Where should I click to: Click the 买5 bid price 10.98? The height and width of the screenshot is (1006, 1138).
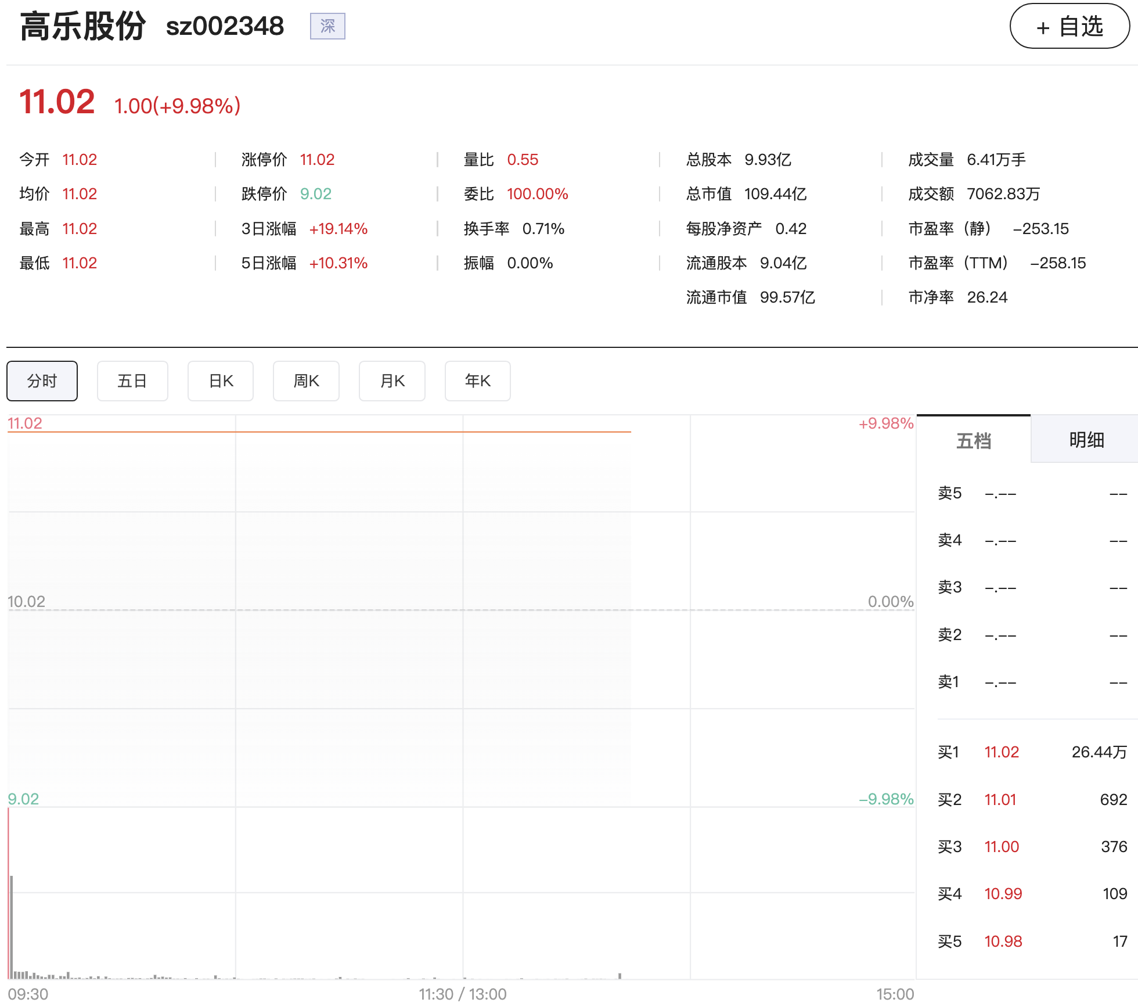pos(1003,942)
